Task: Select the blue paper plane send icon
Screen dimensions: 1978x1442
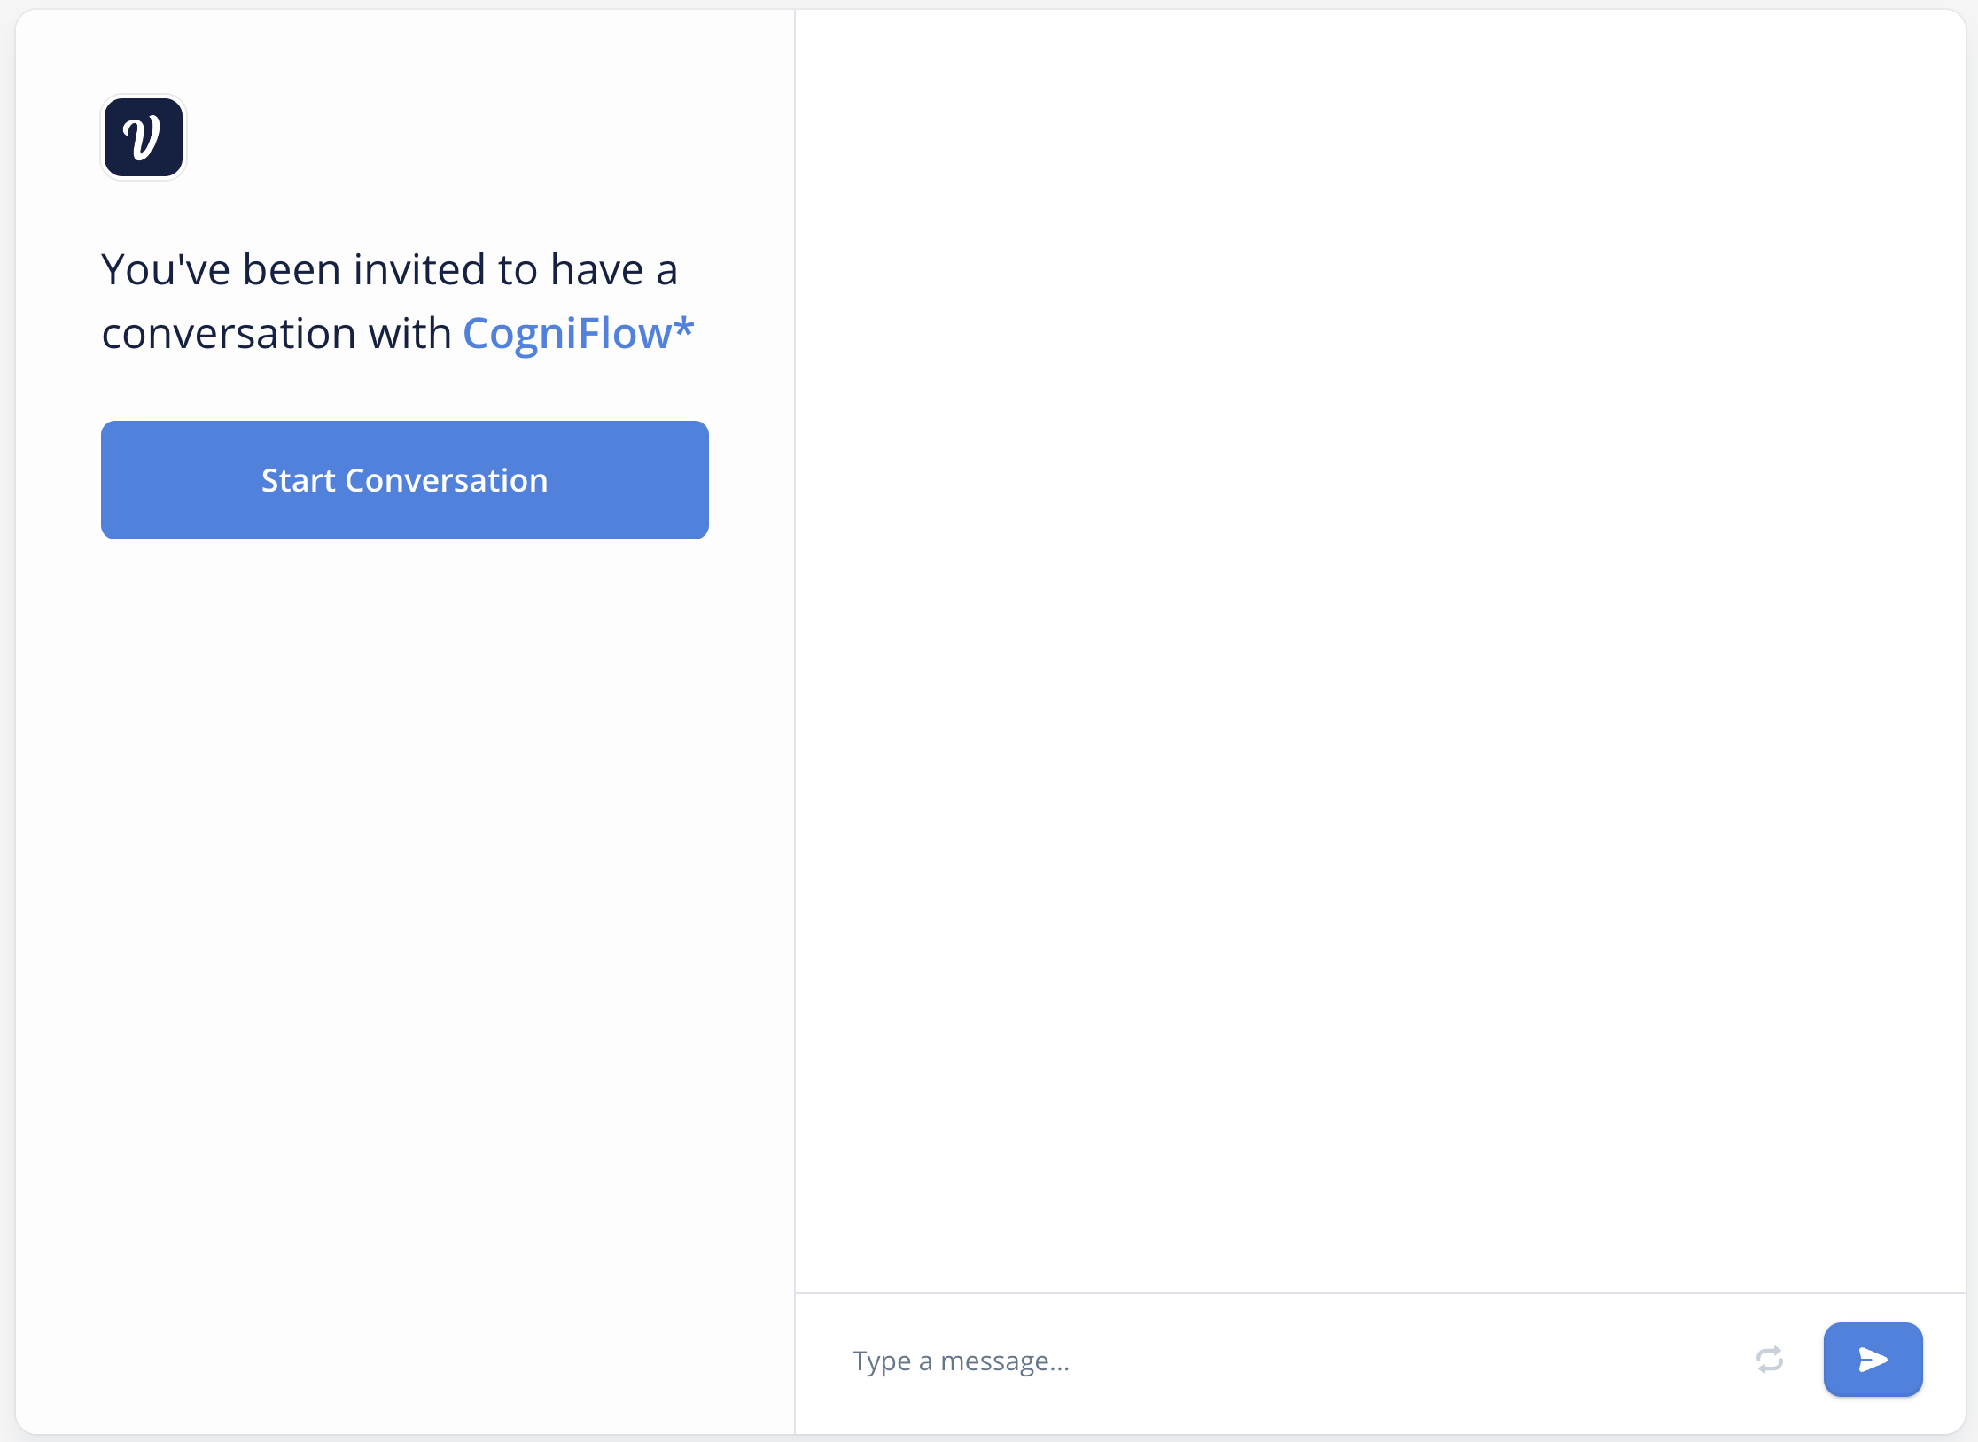Action: point(1873,1359)
